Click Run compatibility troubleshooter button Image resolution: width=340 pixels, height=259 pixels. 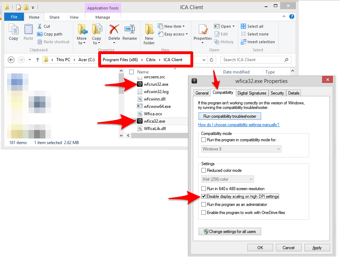point(229,116)
